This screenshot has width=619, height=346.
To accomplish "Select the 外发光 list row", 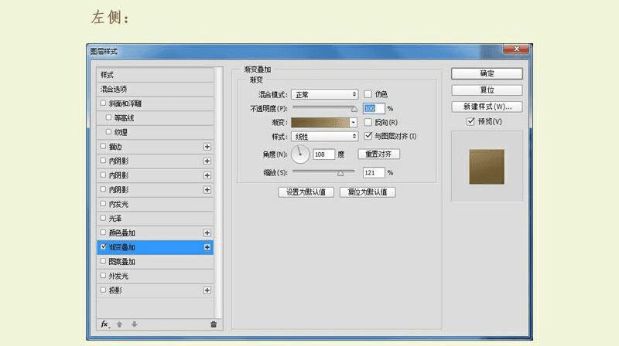I will pos(156,276).
